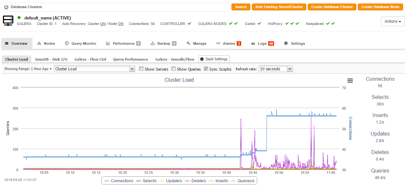Click Add Existing Server/Cluster button
This screenshot has width=407, height=190.
coord(279,7)
